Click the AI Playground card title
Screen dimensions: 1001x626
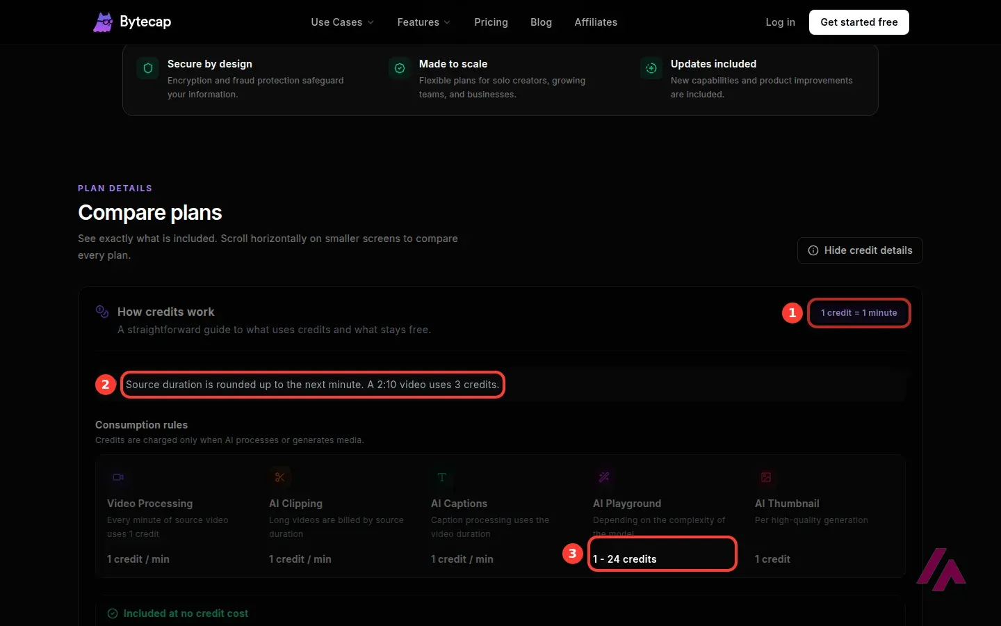(x=627, y=504)
